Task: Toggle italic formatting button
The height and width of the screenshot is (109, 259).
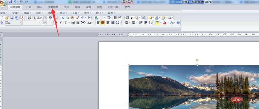Action: [61, 23]
